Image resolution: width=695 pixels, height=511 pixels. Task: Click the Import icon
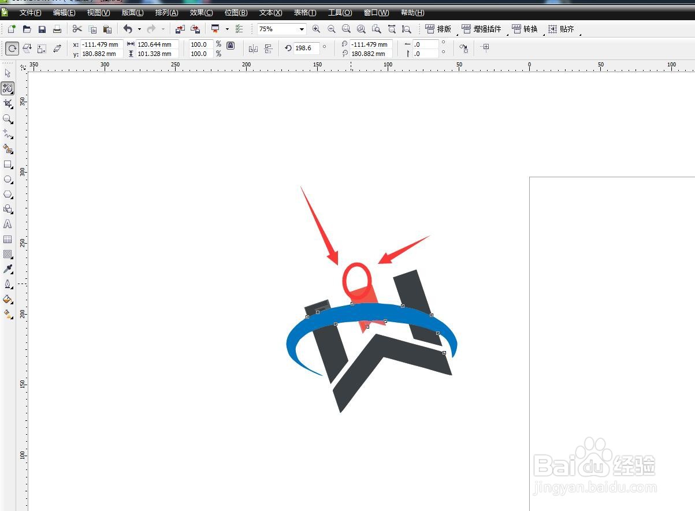(x=180, y=29)
